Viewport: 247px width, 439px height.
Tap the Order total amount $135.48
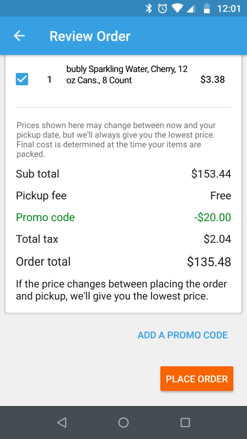[209, 262]
